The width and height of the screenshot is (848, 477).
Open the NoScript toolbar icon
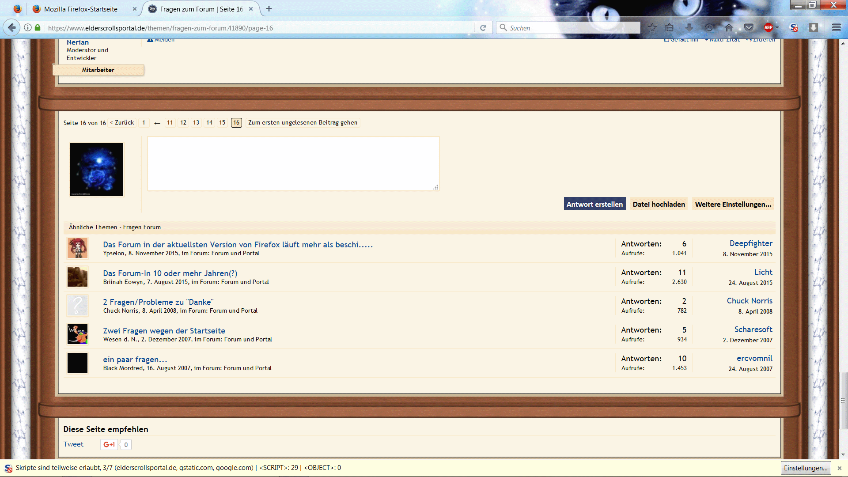point(794,28)
